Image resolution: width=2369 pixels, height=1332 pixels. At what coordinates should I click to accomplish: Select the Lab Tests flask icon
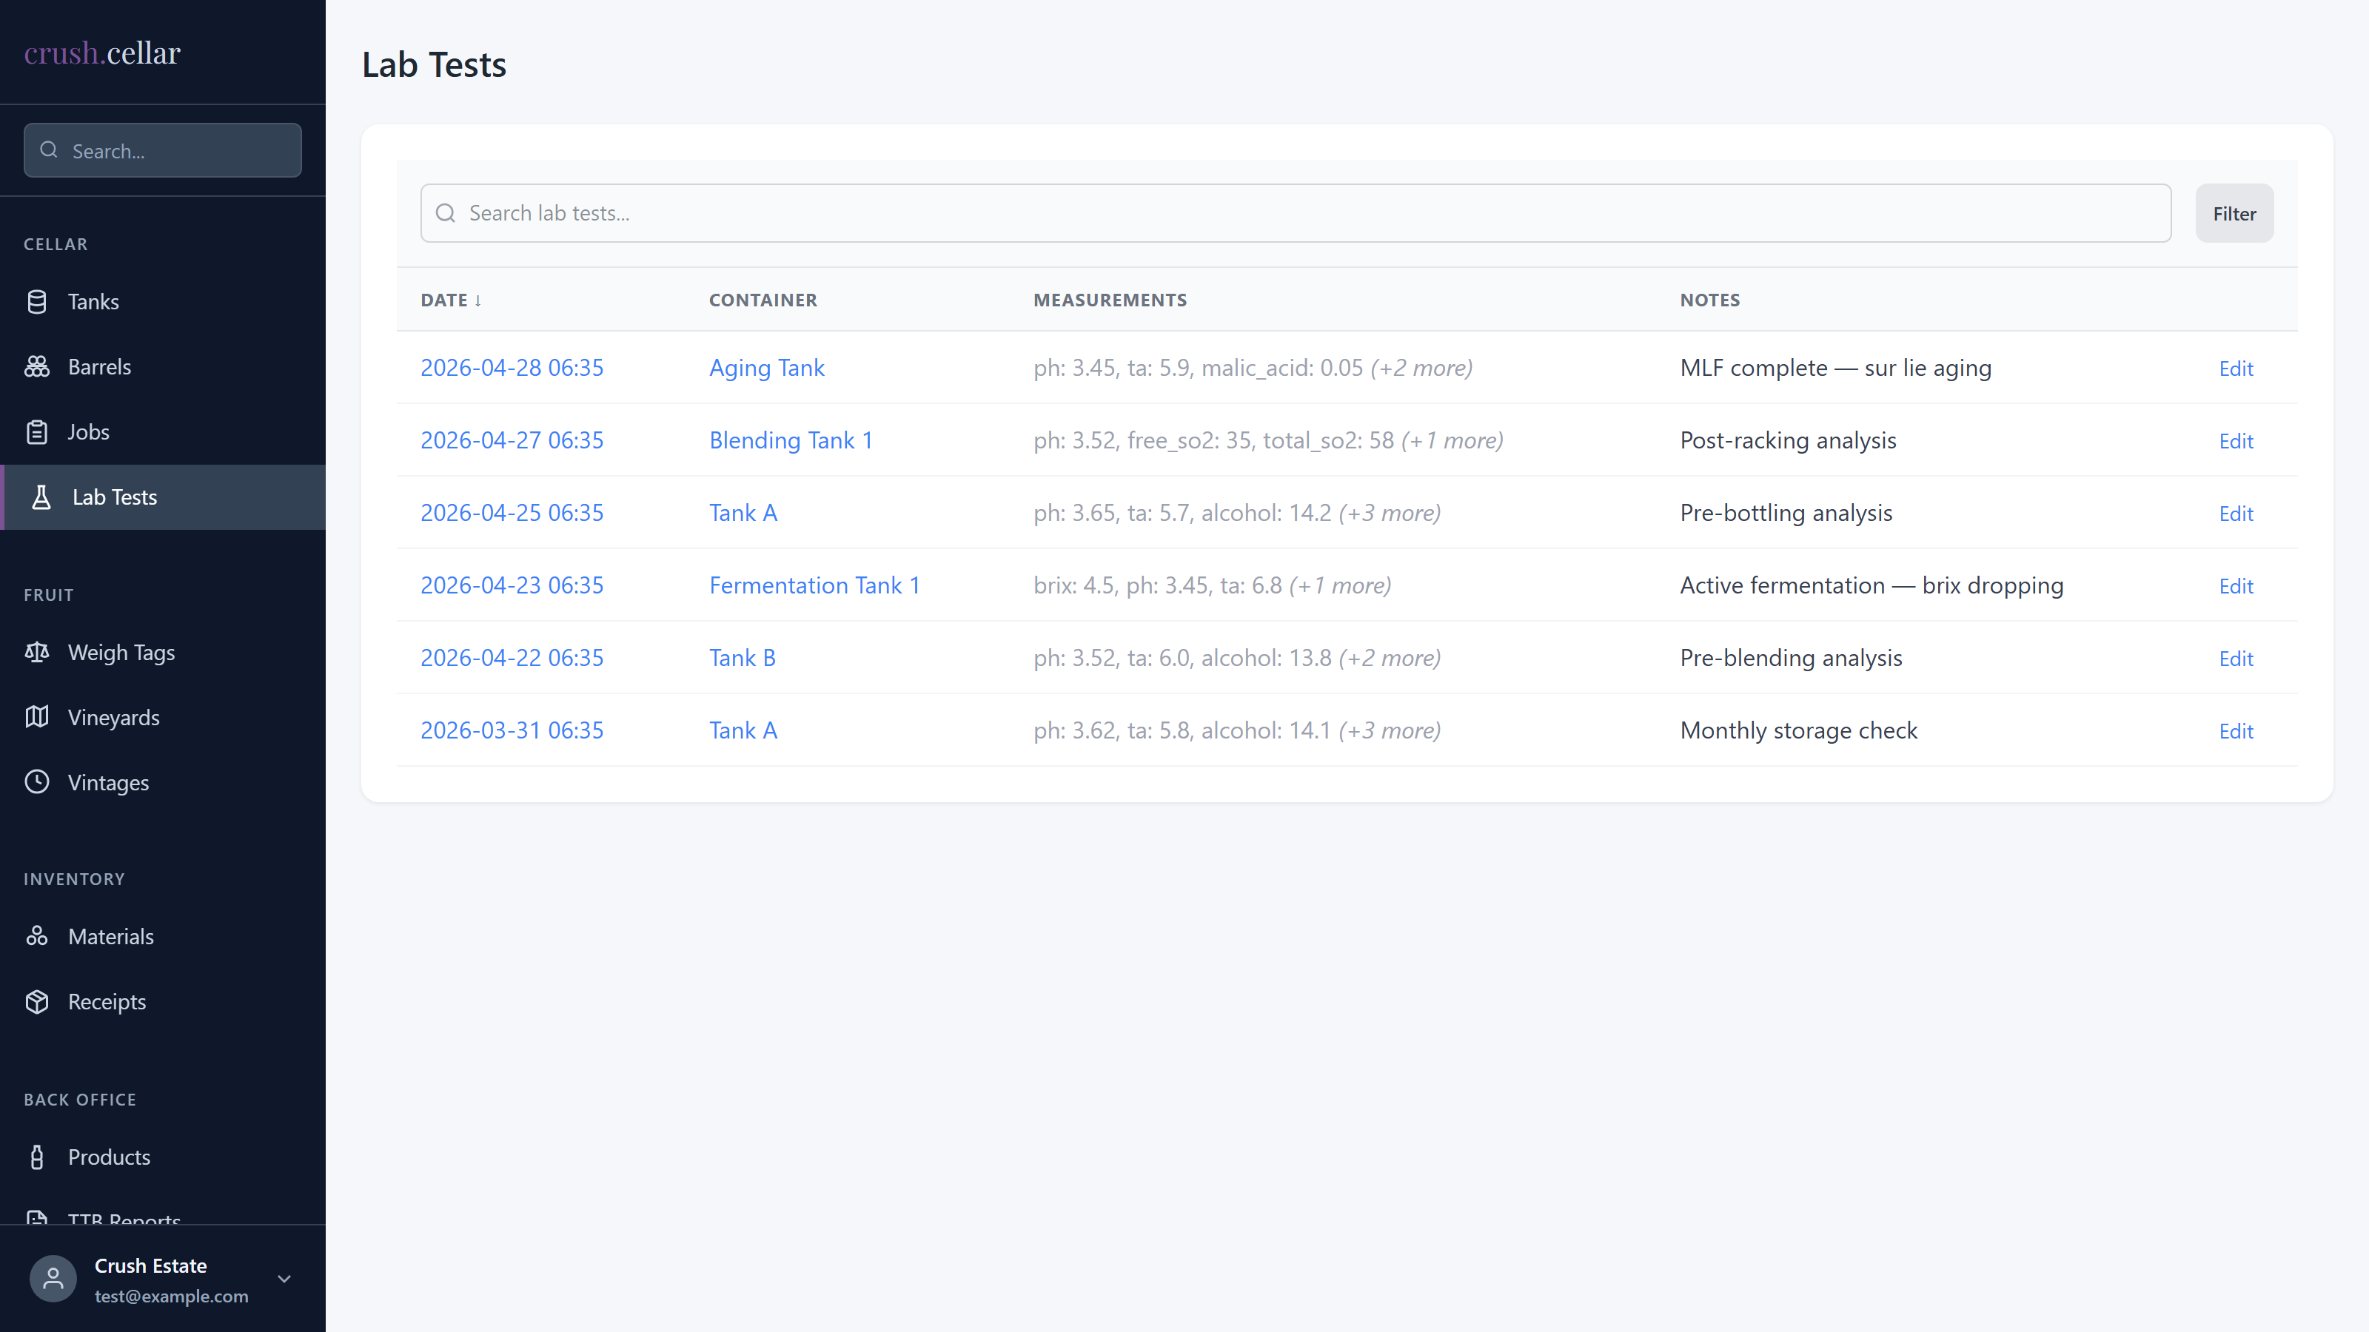click(x=41, y=497)
